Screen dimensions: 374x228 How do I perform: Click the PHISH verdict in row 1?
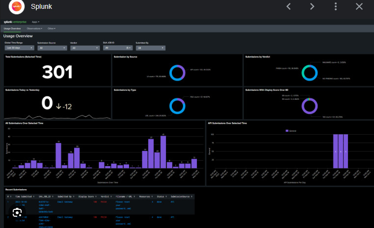[104, 202]
